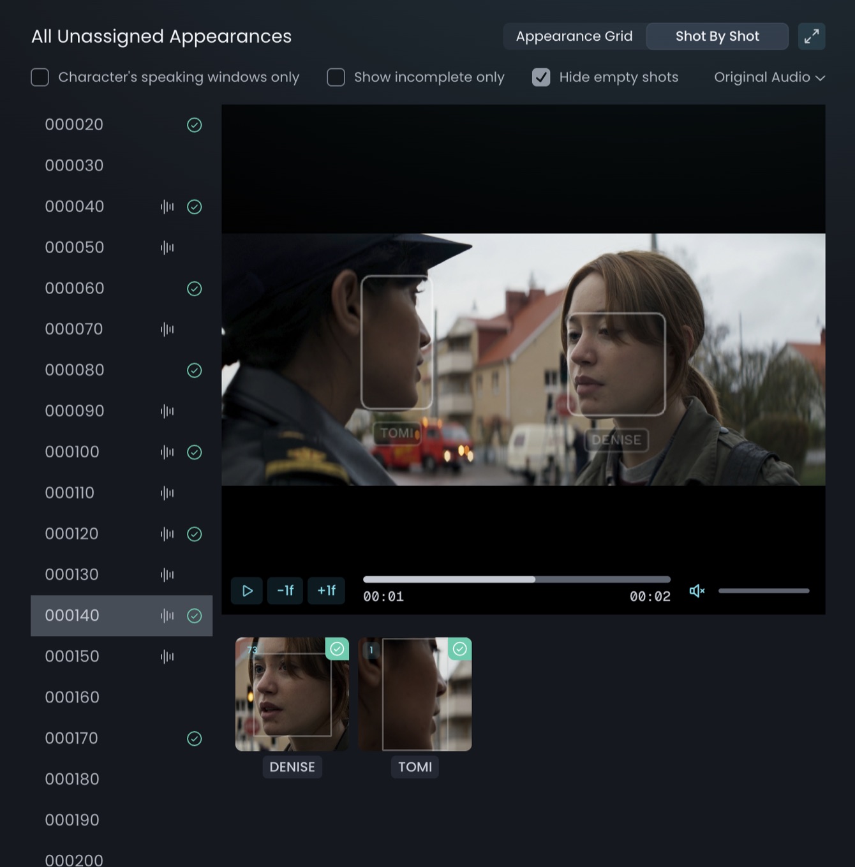Click the DENISE label under the thumbnail

coord(292,767)
